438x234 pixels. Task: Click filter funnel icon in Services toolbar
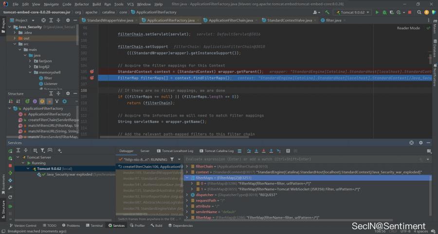(x=42, y=150)
